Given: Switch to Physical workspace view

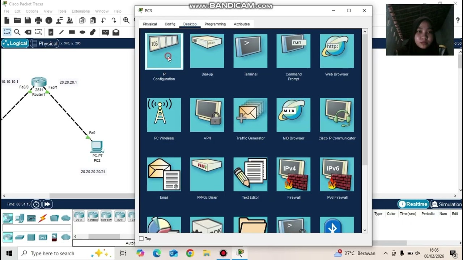Looking at the screenshot, I should 44,43.
